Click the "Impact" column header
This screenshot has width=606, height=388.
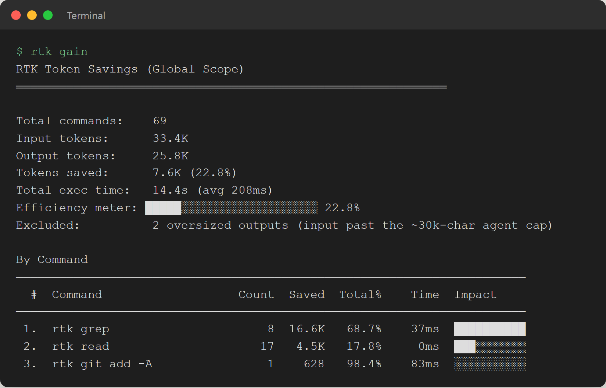point(476,294)
